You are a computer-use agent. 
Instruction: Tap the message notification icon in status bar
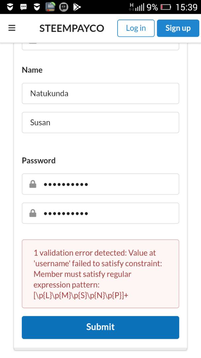24,7
